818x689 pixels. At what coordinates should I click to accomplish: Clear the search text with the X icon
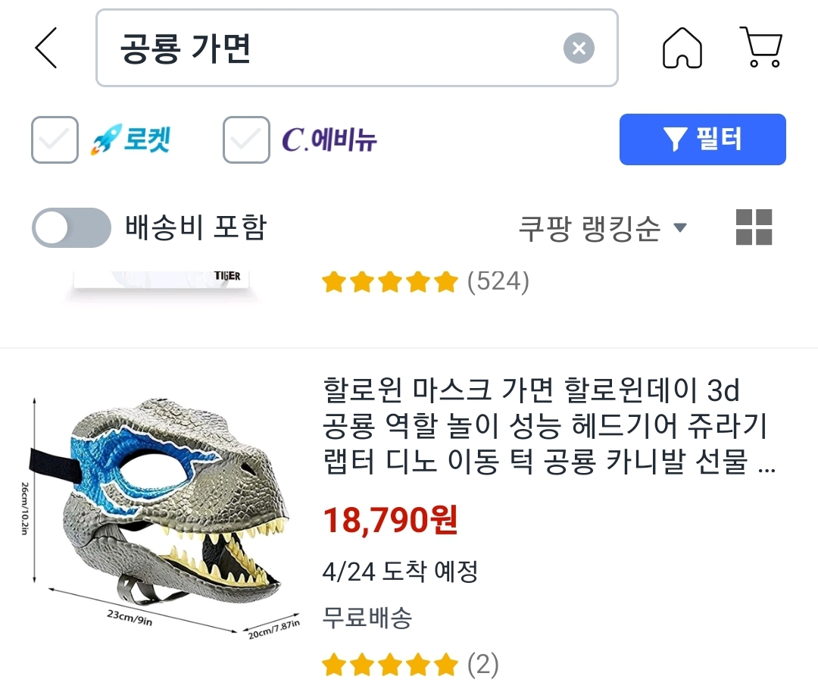579,49
